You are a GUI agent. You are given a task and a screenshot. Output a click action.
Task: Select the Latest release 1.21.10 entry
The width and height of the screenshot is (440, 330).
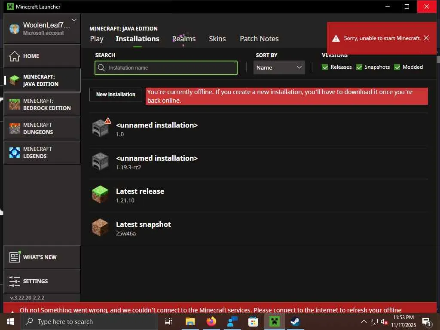pos(259,196)
